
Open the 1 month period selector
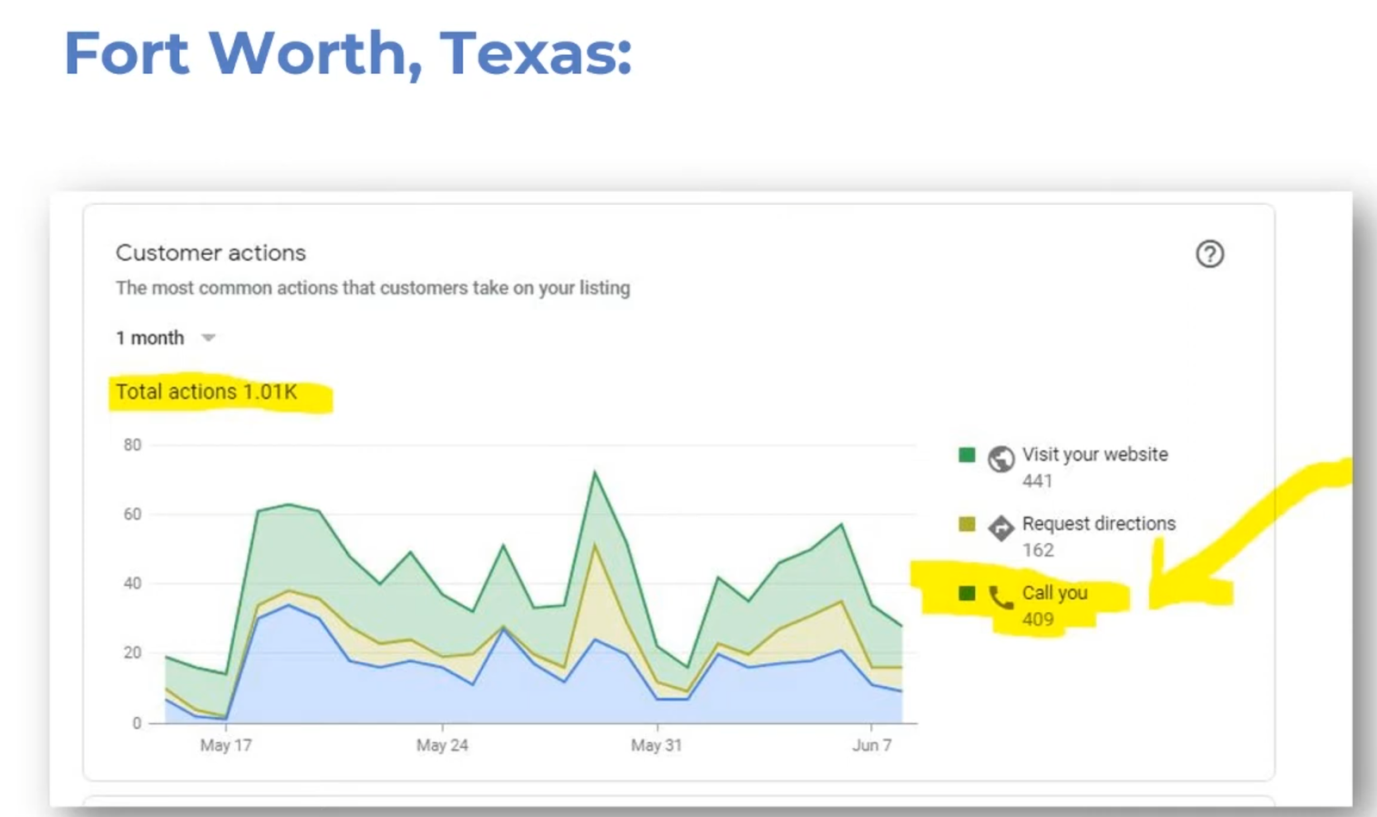(151, 338)
